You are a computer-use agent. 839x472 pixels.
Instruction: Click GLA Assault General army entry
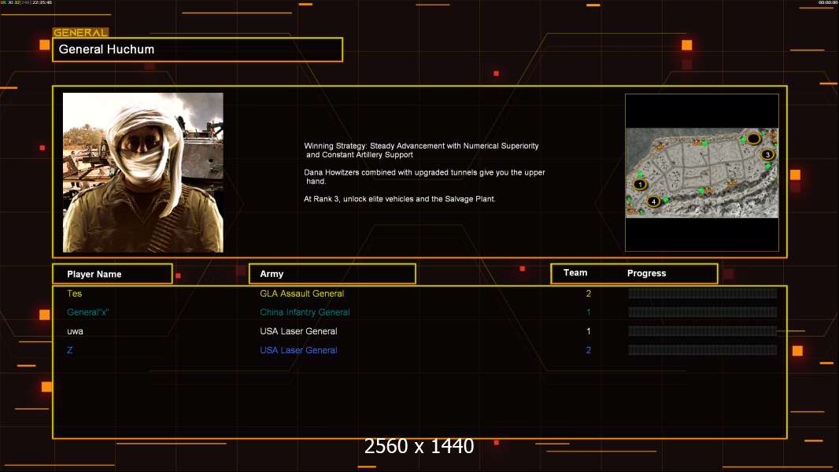pos(301,293)
